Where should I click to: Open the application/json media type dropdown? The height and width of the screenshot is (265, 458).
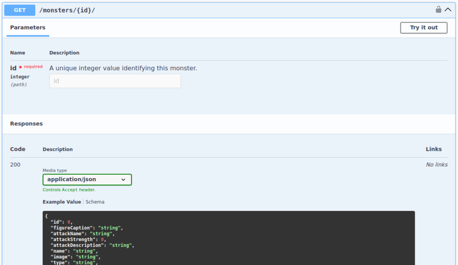click(87, 179)
